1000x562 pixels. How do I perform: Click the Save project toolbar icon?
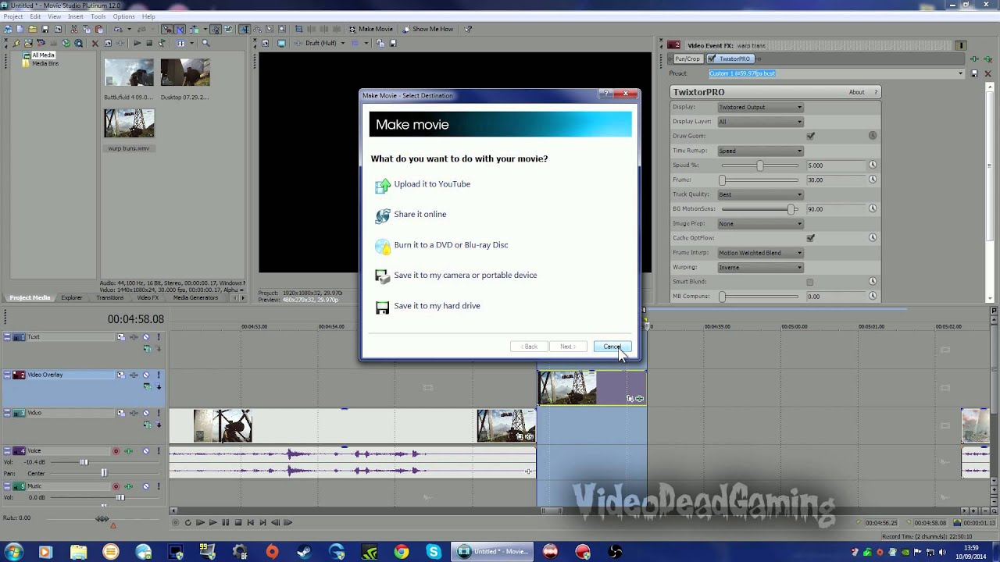tap(46, 29)
